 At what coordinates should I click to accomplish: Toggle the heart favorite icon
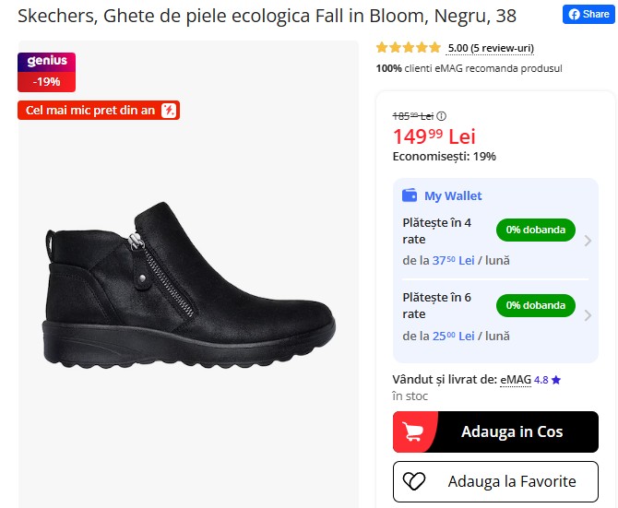[x=415, y=481]
